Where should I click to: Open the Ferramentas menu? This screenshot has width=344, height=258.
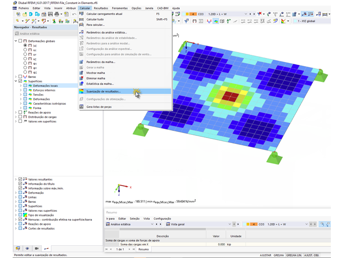tap(120, 8)
